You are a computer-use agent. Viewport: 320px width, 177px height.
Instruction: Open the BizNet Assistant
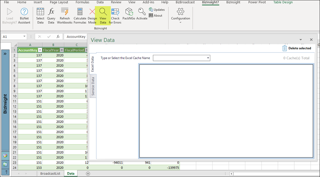(x=24, y=16)
